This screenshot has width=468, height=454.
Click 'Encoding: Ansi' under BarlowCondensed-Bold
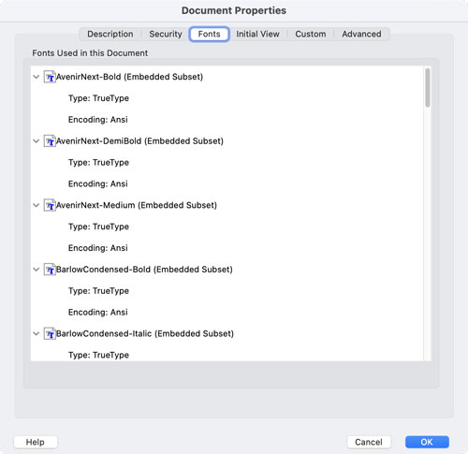pyautogui.click(x=98, y=313)
